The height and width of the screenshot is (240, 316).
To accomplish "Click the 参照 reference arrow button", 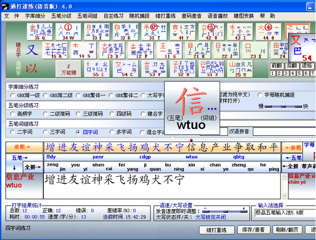I will point(23,147).
